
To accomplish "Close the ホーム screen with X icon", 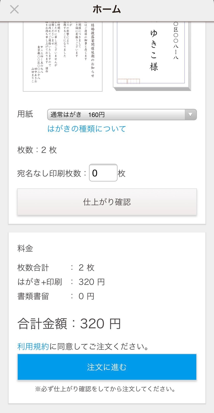I will [x=14, y=10].
